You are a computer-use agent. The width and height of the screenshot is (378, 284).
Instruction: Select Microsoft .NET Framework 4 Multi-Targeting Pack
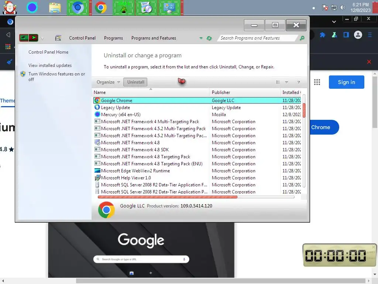point(197,121)
